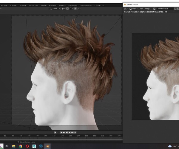Jump to the timeline end frame
The height and width of the screenshot is (149, 179).
(75, 133)
